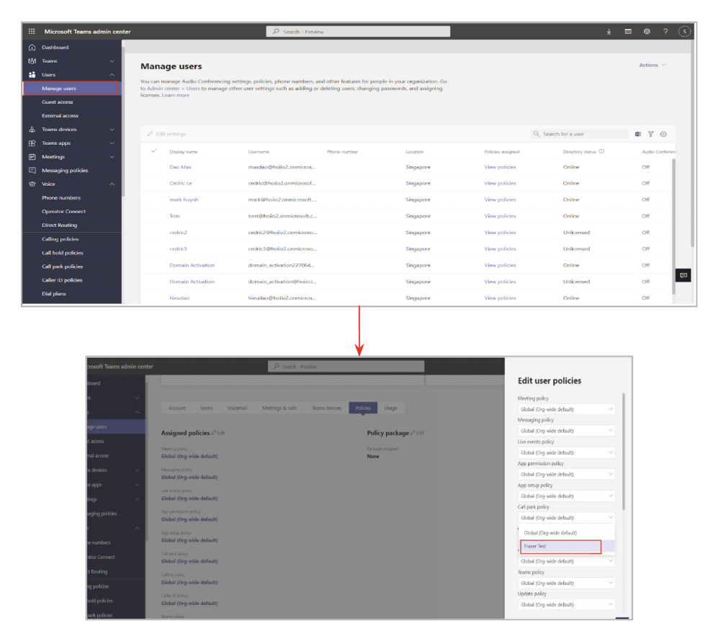Screen dimensions: 716x641
Task: Open the hieudao user link
Action: pyautogui.click(x=179, y=298)
